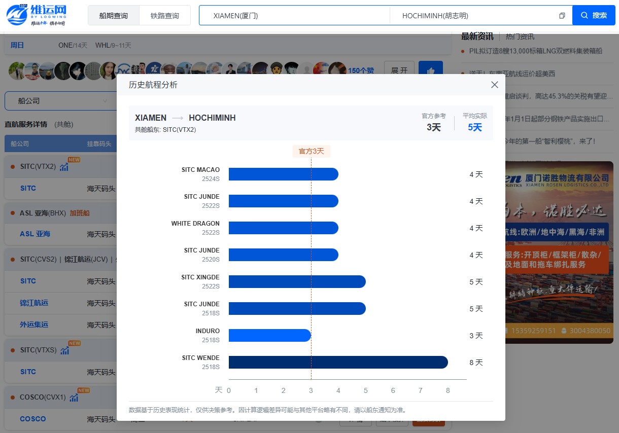Click the SITC WENDE 8-day bar

338,363
